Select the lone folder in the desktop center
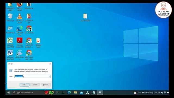Screen dimensions: 174x98 (85, 17)
